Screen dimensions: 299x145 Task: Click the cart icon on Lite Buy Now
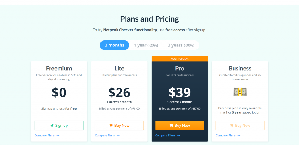(x=111, y=126)
